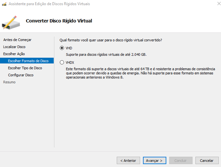
Task: Click the wizard title bar pencil icon
Action: (4, 4)
